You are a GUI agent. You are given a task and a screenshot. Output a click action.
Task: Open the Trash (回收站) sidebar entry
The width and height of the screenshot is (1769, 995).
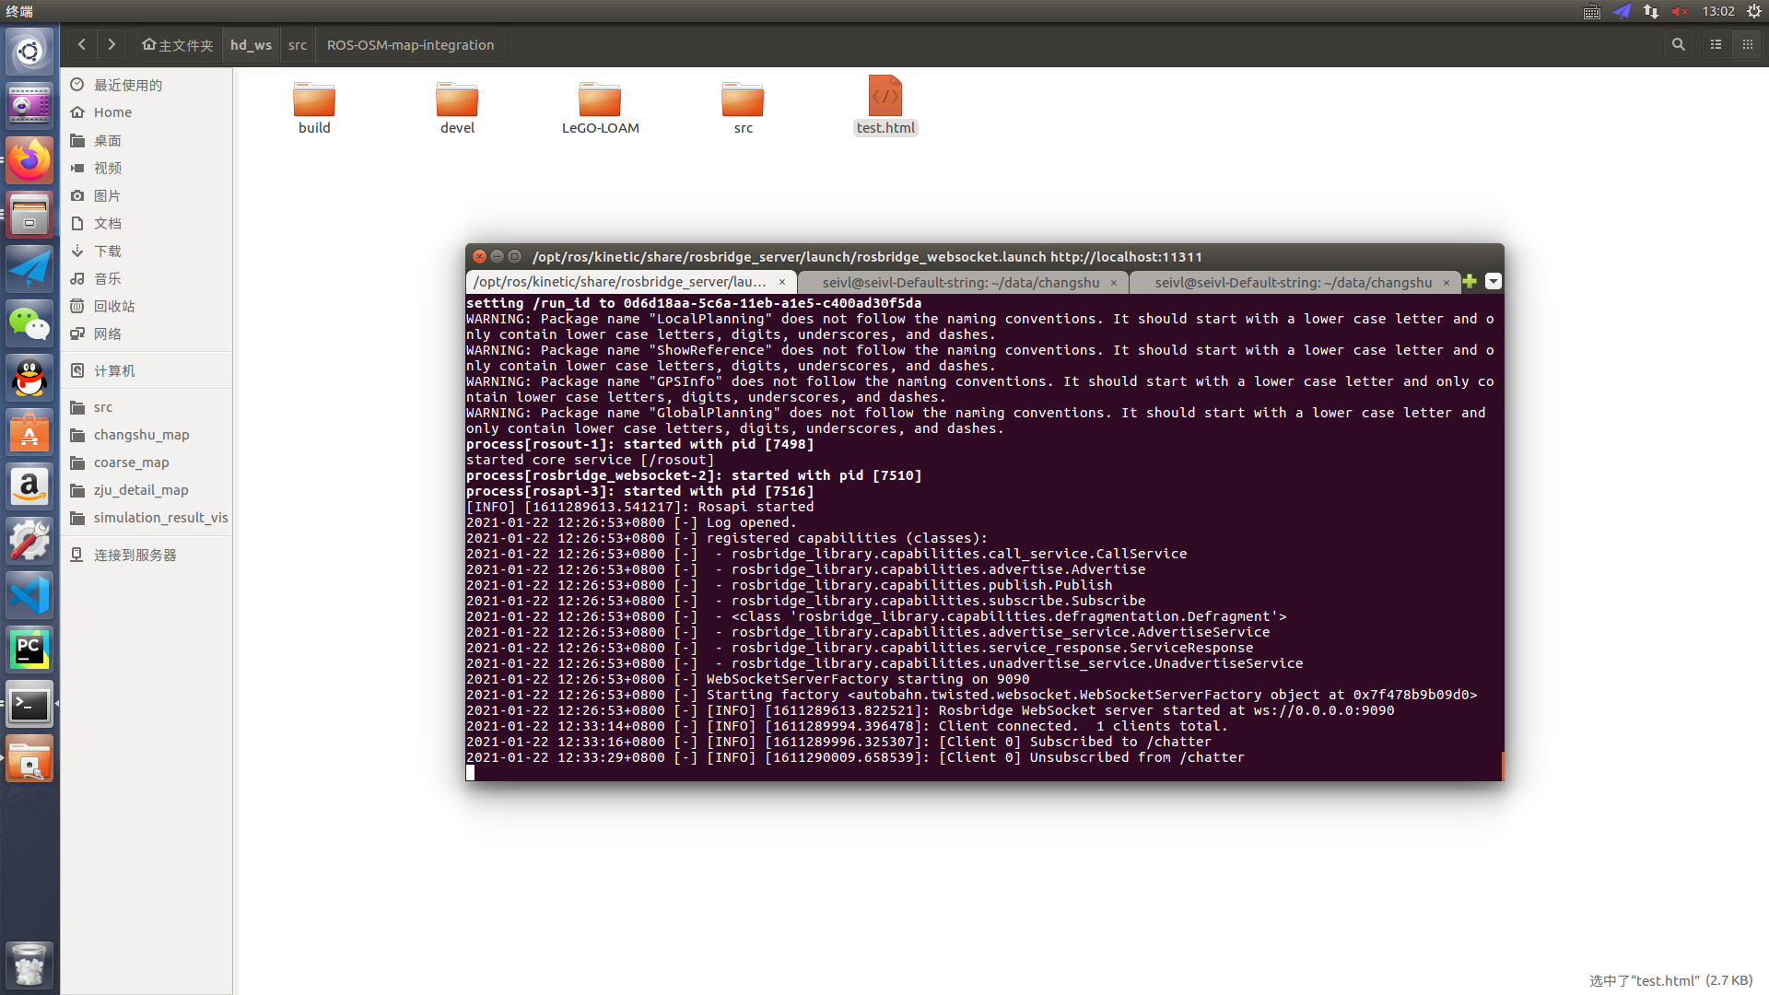[x=114, y=306]
